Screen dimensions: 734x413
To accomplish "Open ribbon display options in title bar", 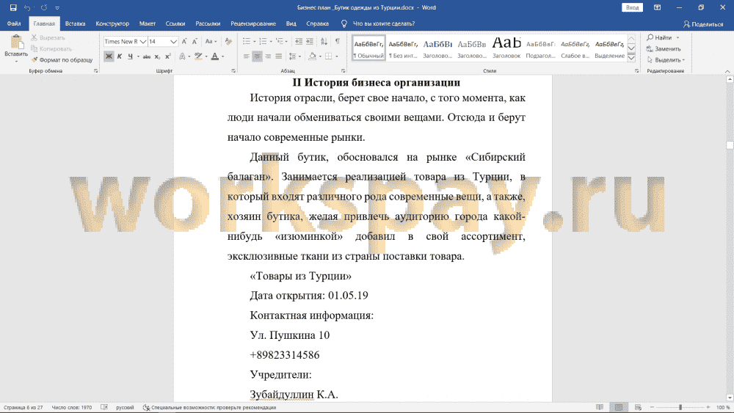I will (x=657, y=7).
